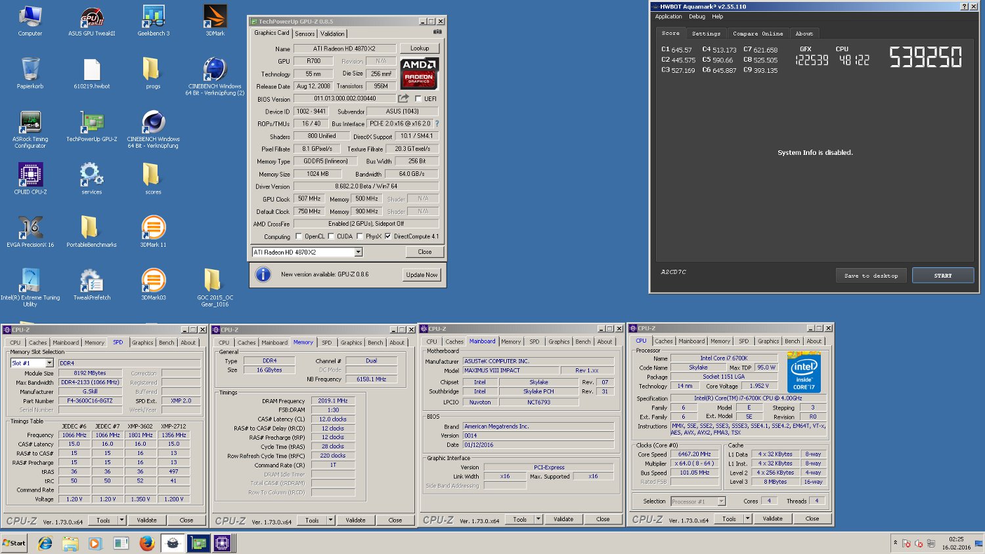Enable the CUDA checkbox in GPU-Z

(x=331, y=236)
